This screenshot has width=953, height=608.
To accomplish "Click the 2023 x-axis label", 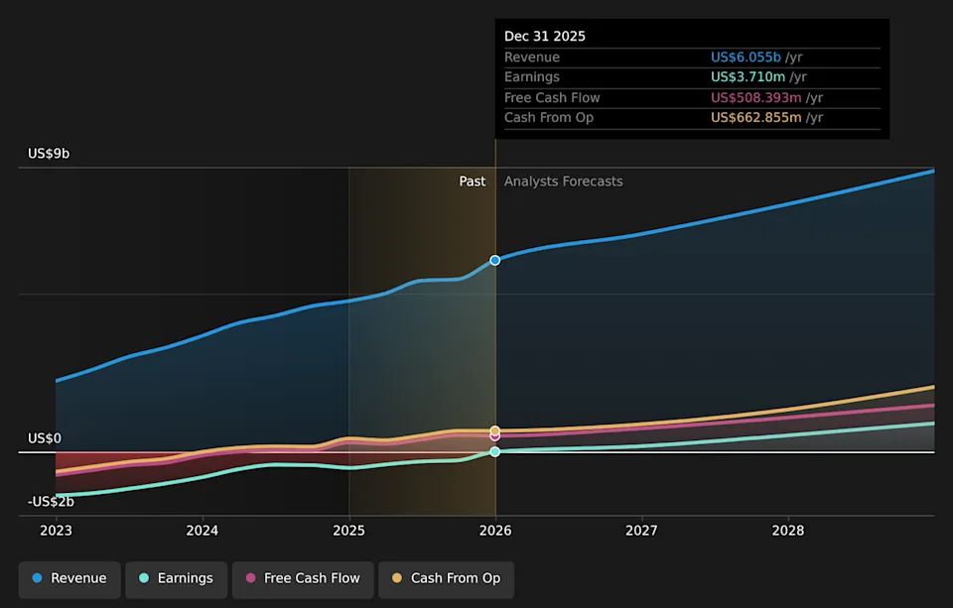I will tap(57, 533).
